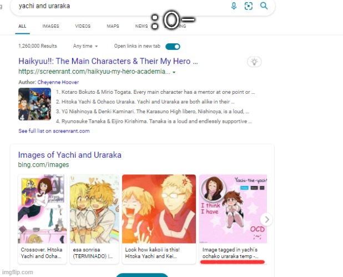Open the Any time filter dropdown
Image resolution: width=343 pixels, height=277 pixels.
85,46
